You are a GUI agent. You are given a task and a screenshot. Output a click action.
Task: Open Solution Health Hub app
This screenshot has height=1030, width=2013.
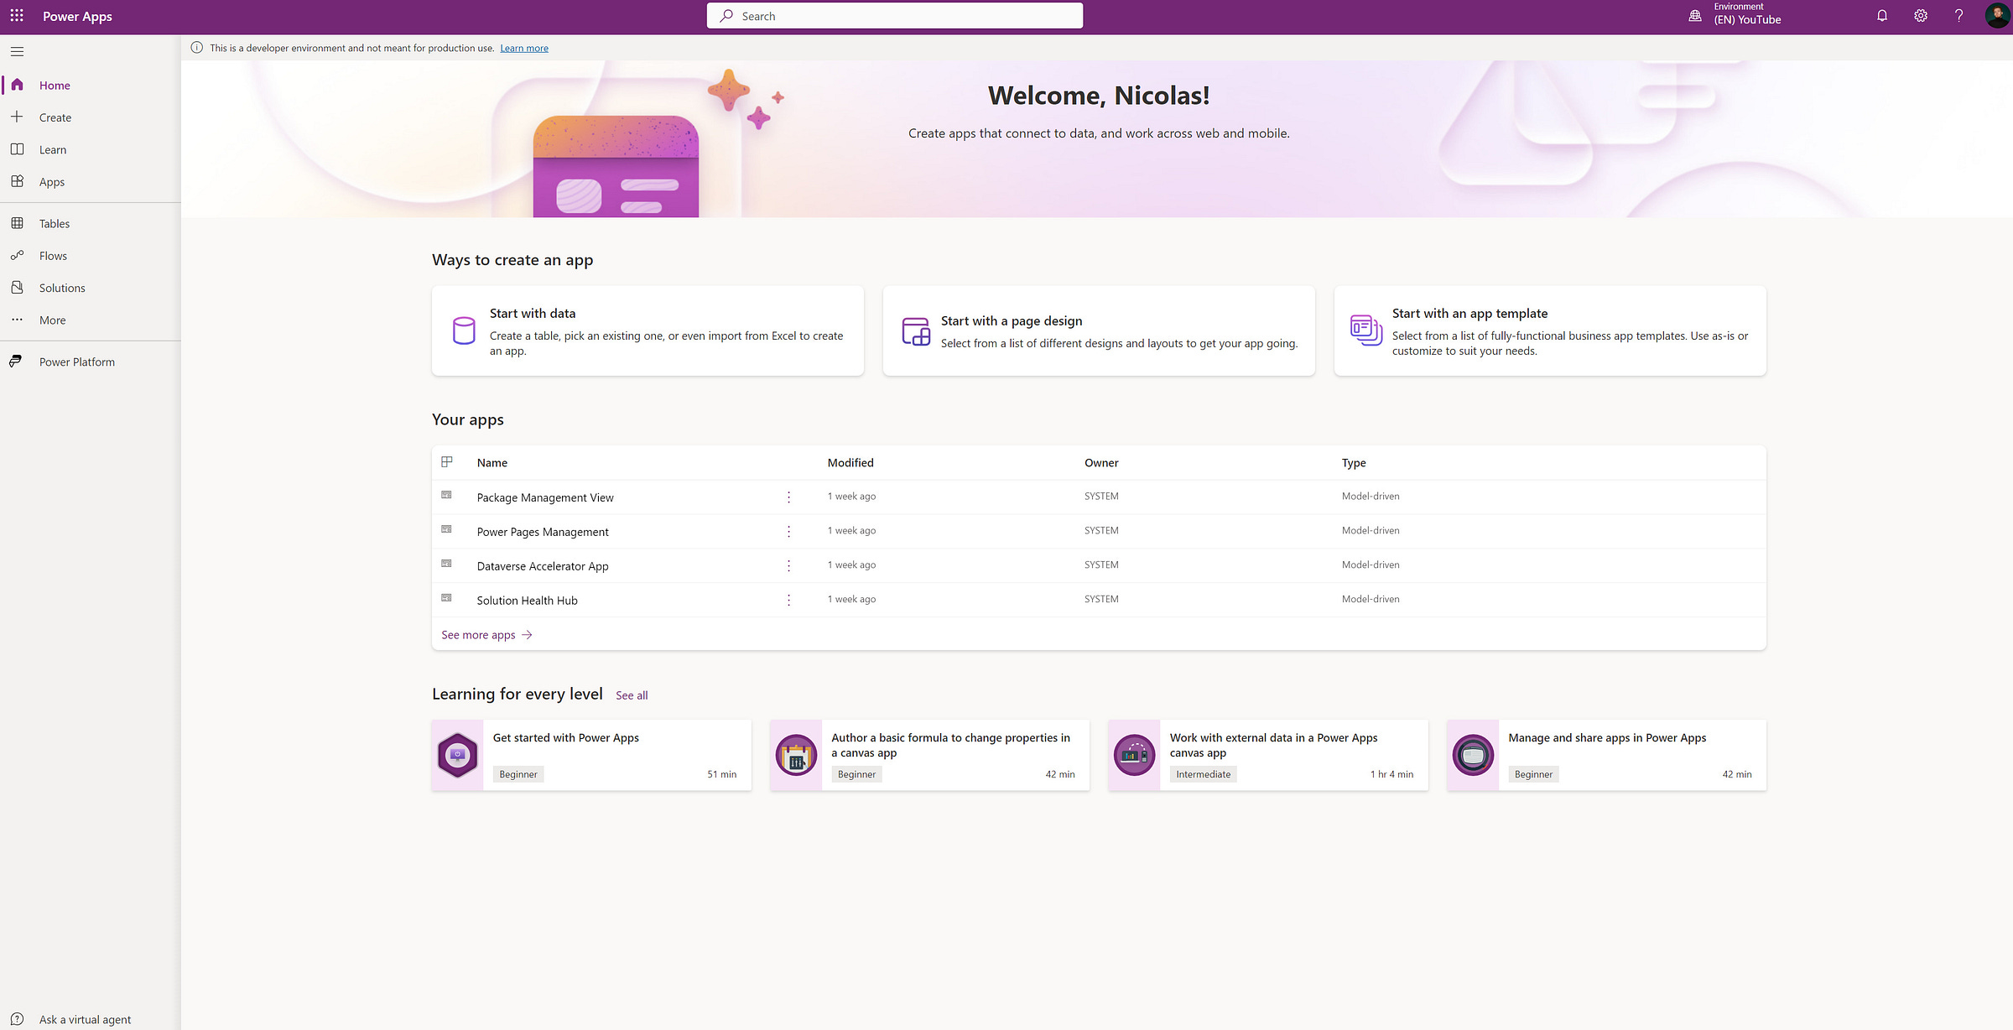(x=527, y=601)
